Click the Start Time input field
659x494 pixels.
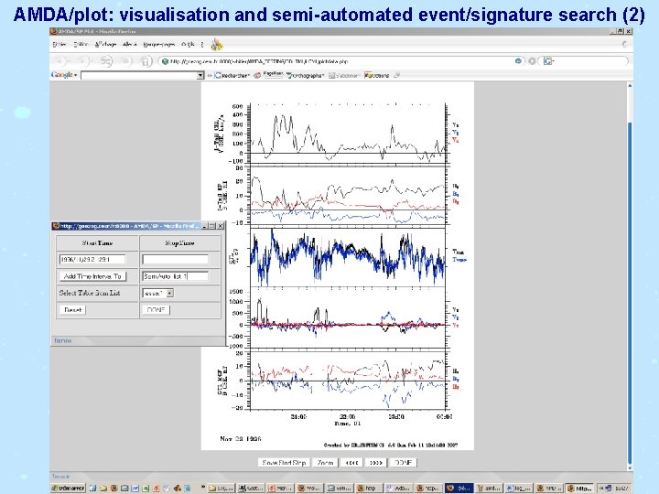(x=92, y=259)
